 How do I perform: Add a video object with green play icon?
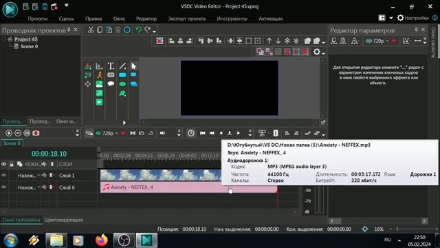[99, 102]
